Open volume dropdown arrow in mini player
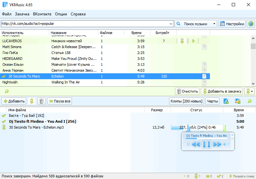 (x=229, y=144)
